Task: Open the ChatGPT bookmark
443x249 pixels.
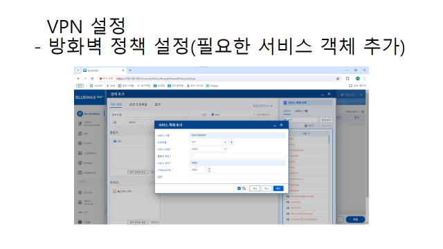Action: (96, 86)
